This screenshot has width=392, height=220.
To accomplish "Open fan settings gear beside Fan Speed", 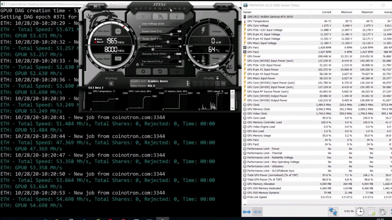I will (x=137, y=65).
